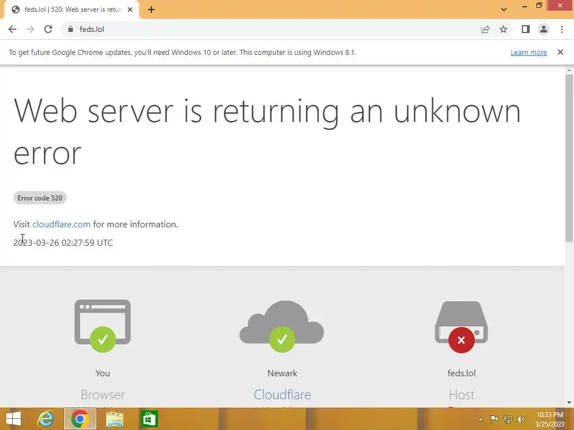Click the Chrome taskbar icon
This screenshot has height=430, width=574.
tap(80, 419)
